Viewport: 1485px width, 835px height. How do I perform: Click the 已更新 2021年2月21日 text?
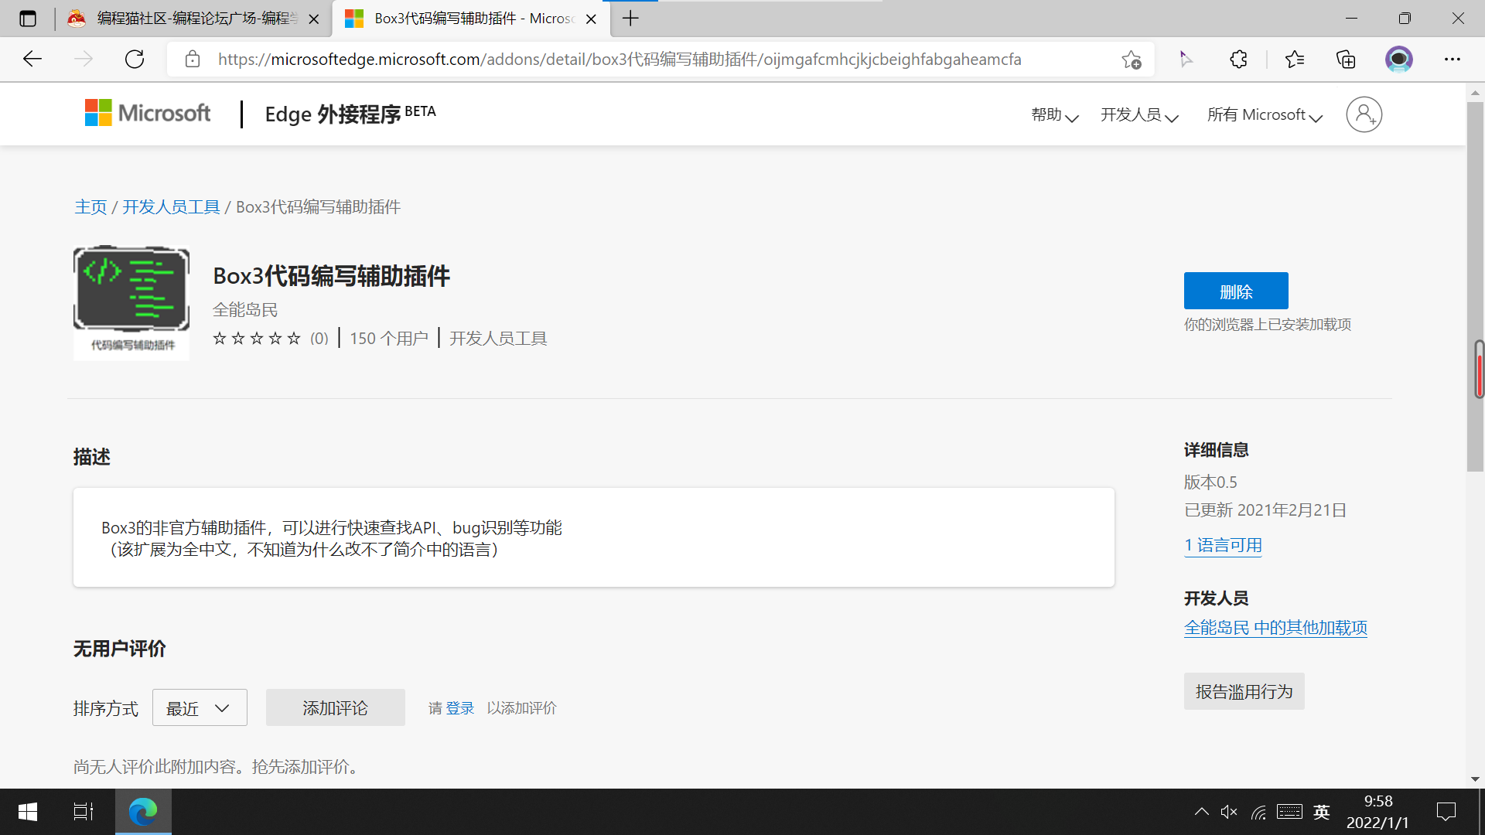click(1265, 510)
